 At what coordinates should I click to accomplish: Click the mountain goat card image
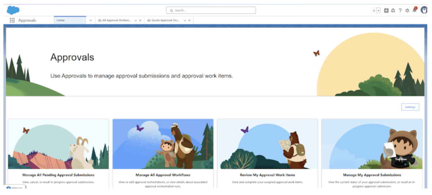(58, 144)
